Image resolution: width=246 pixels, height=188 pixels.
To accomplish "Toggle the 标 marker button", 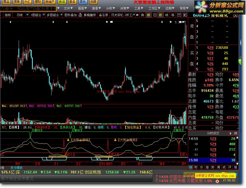I will (148, 15).
